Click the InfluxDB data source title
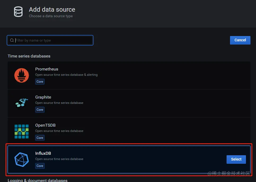The image size is (256, 182). coord(43,153)
